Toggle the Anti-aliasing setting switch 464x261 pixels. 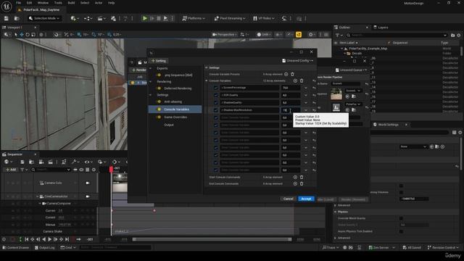click(159, 101)
